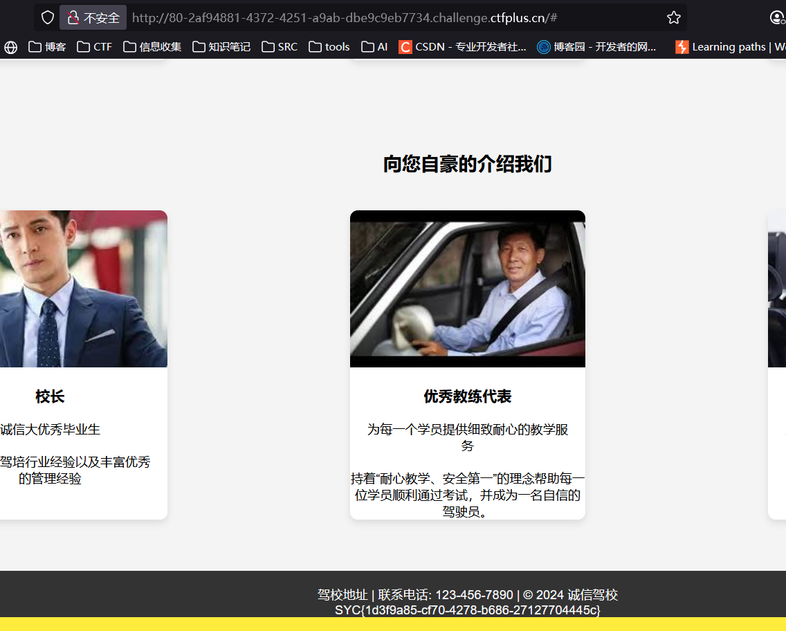Click the SYC{...} flag text in footer
Viewport: 786px width, 631px height.
click(468, 610)
